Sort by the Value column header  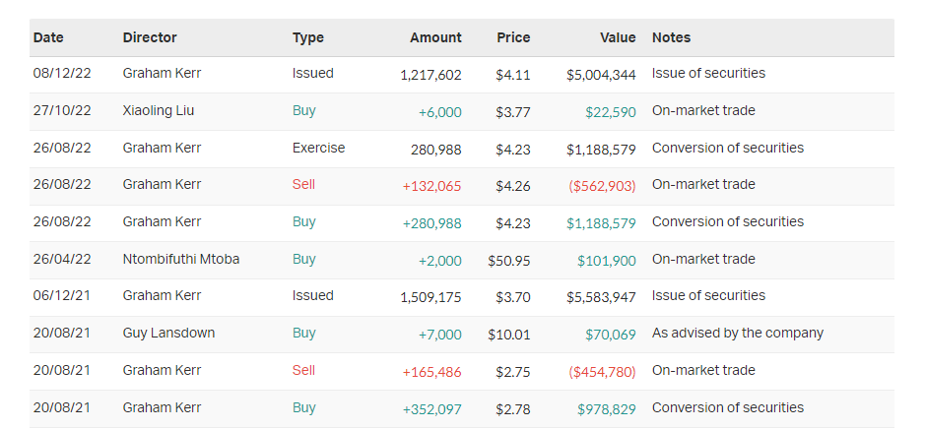click(618, 37)
